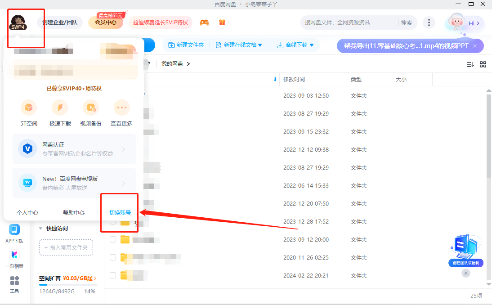Open 个人中心 in the profile popup

pyautogui.click(x=27, y=212)
